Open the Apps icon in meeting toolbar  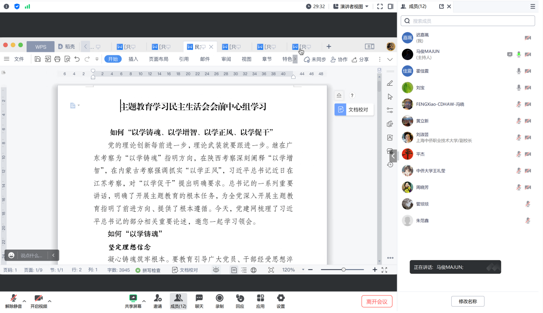click(x=260, y=298)
